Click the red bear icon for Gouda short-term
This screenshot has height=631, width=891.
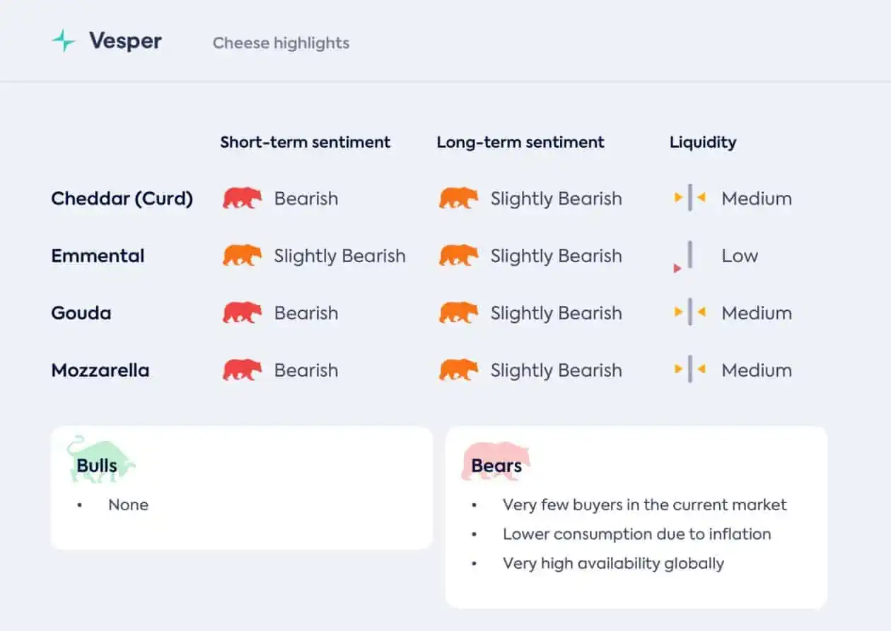pyautogui.click(x=243, y=313)
